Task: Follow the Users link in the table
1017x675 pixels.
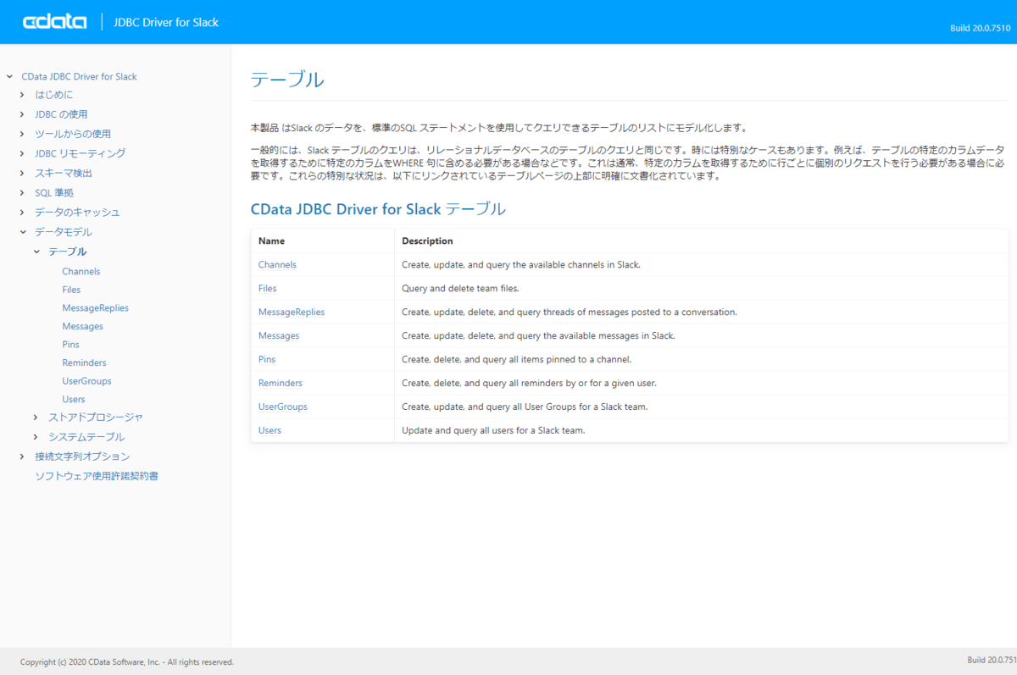Action: (270, 430)
